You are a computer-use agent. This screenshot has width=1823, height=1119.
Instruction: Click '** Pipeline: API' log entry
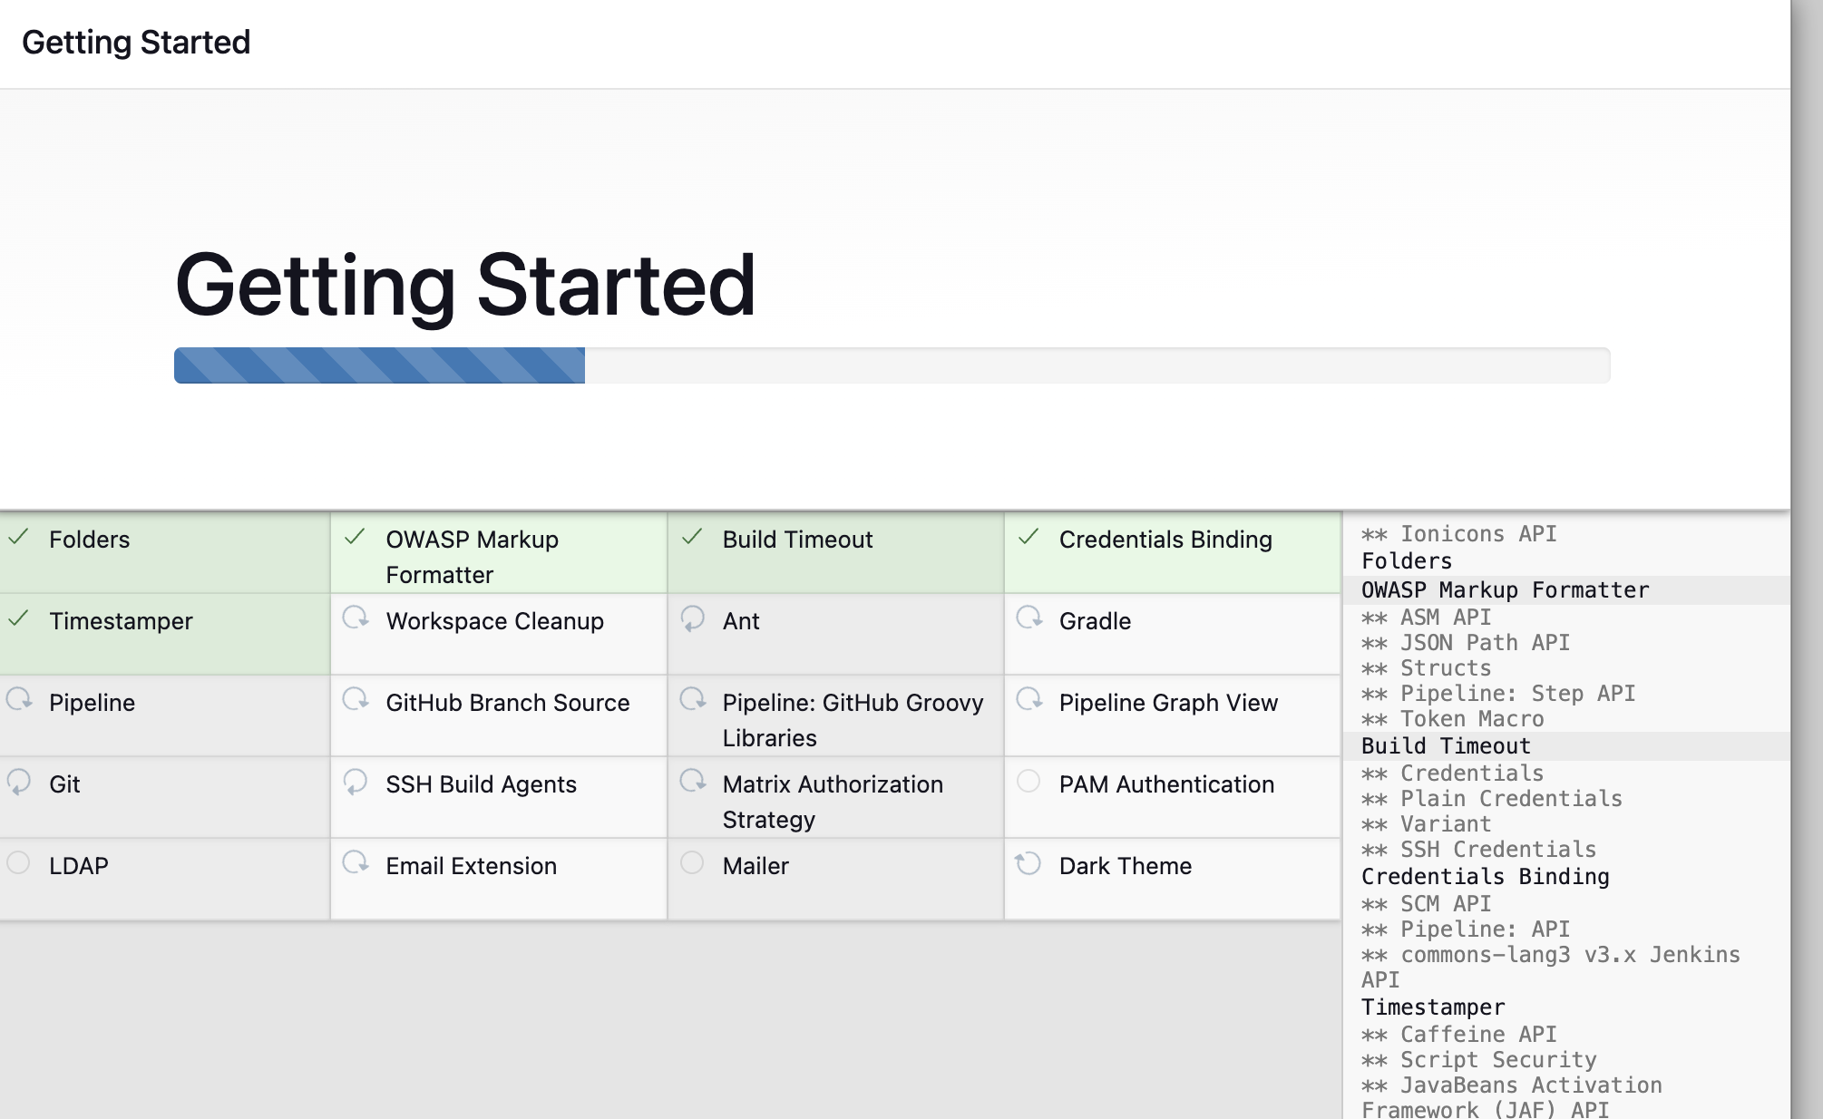[1465, 929]
